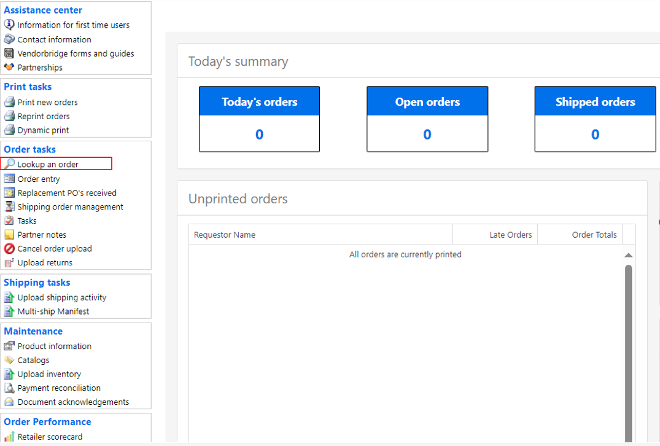Click the Tasks checklist icon

[x=9, y=221]
